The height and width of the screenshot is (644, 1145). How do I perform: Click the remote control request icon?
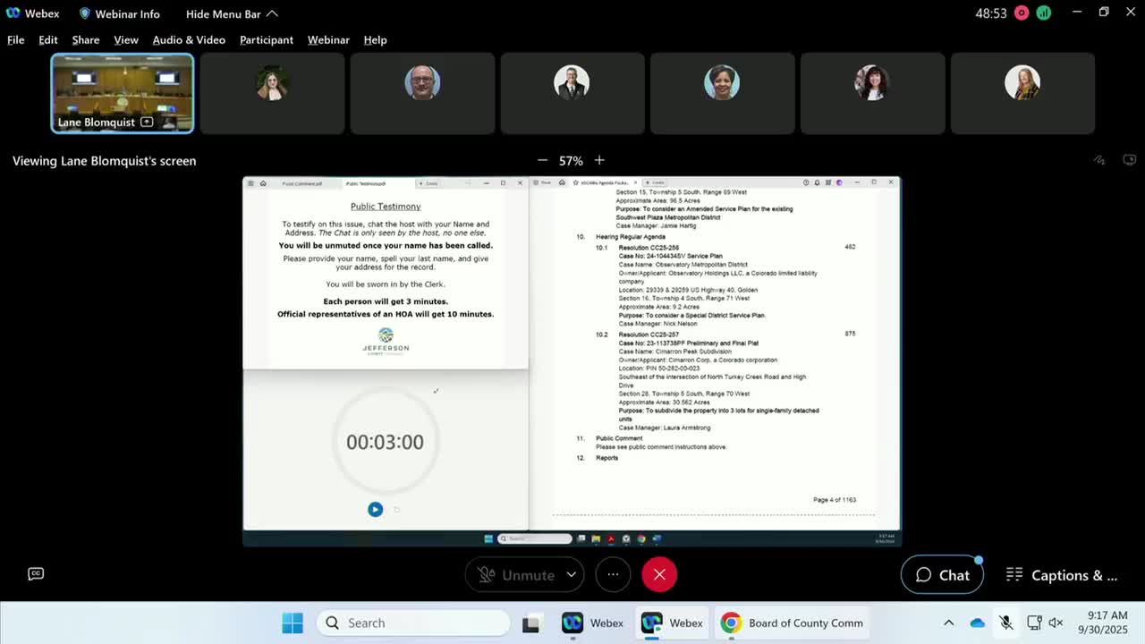(x=1130, y=160)
